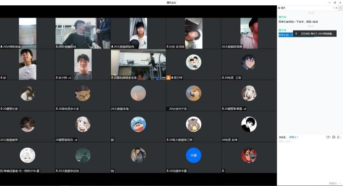
Task: Toggle the mic icon beside 20动画申宇豪
Action: 168,170
